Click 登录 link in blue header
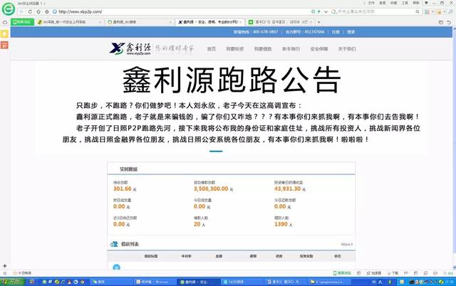The width and height of the screenshot is (456, 286). [351, 32]
